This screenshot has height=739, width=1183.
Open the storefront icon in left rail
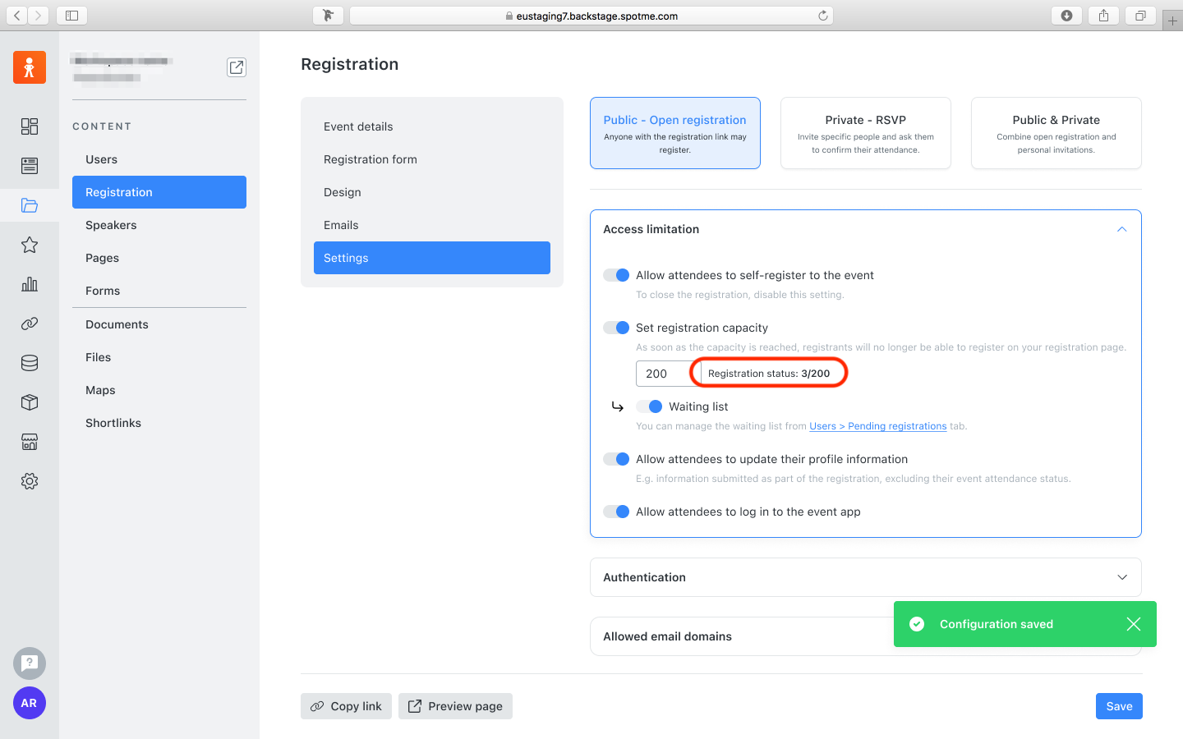30,442
